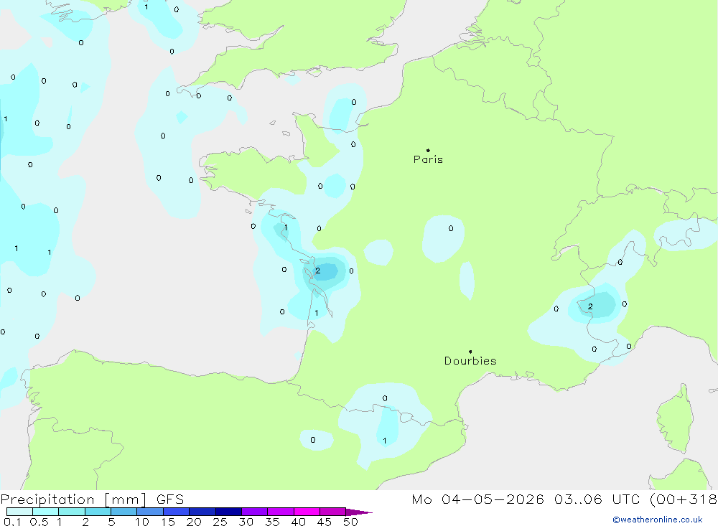
Task: Click the "Mo 04-05-2026" date text
Action: coord(477,499)
